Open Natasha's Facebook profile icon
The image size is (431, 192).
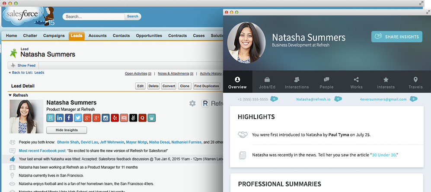click(x=69, y=118)
